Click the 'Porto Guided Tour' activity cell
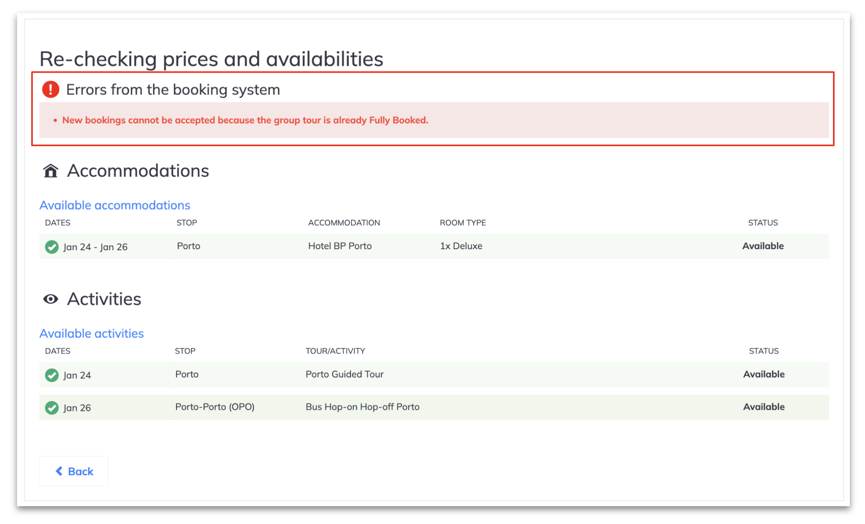 point(344,374)
